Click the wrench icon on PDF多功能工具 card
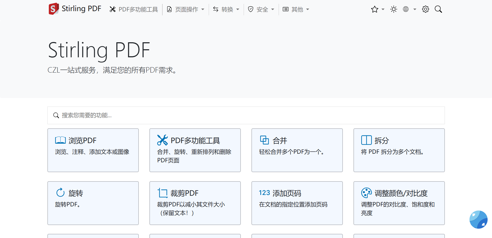 [x=162, y=140]
